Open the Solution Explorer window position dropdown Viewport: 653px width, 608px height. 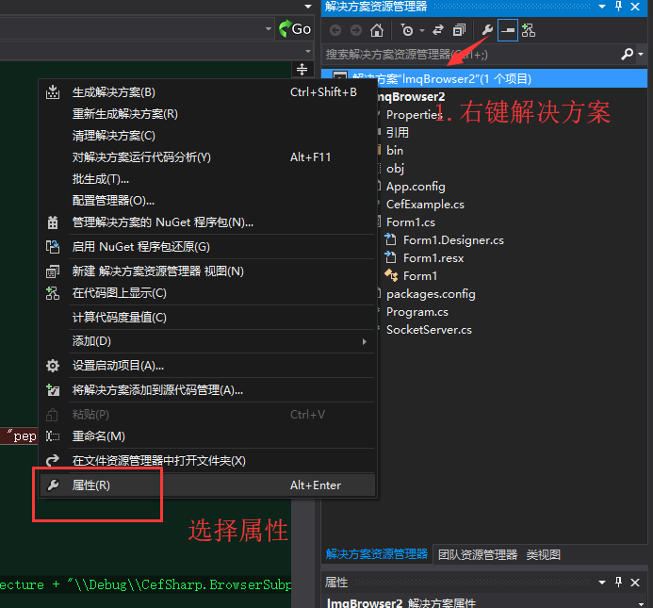pyautogui.click(x=602, y=7)
